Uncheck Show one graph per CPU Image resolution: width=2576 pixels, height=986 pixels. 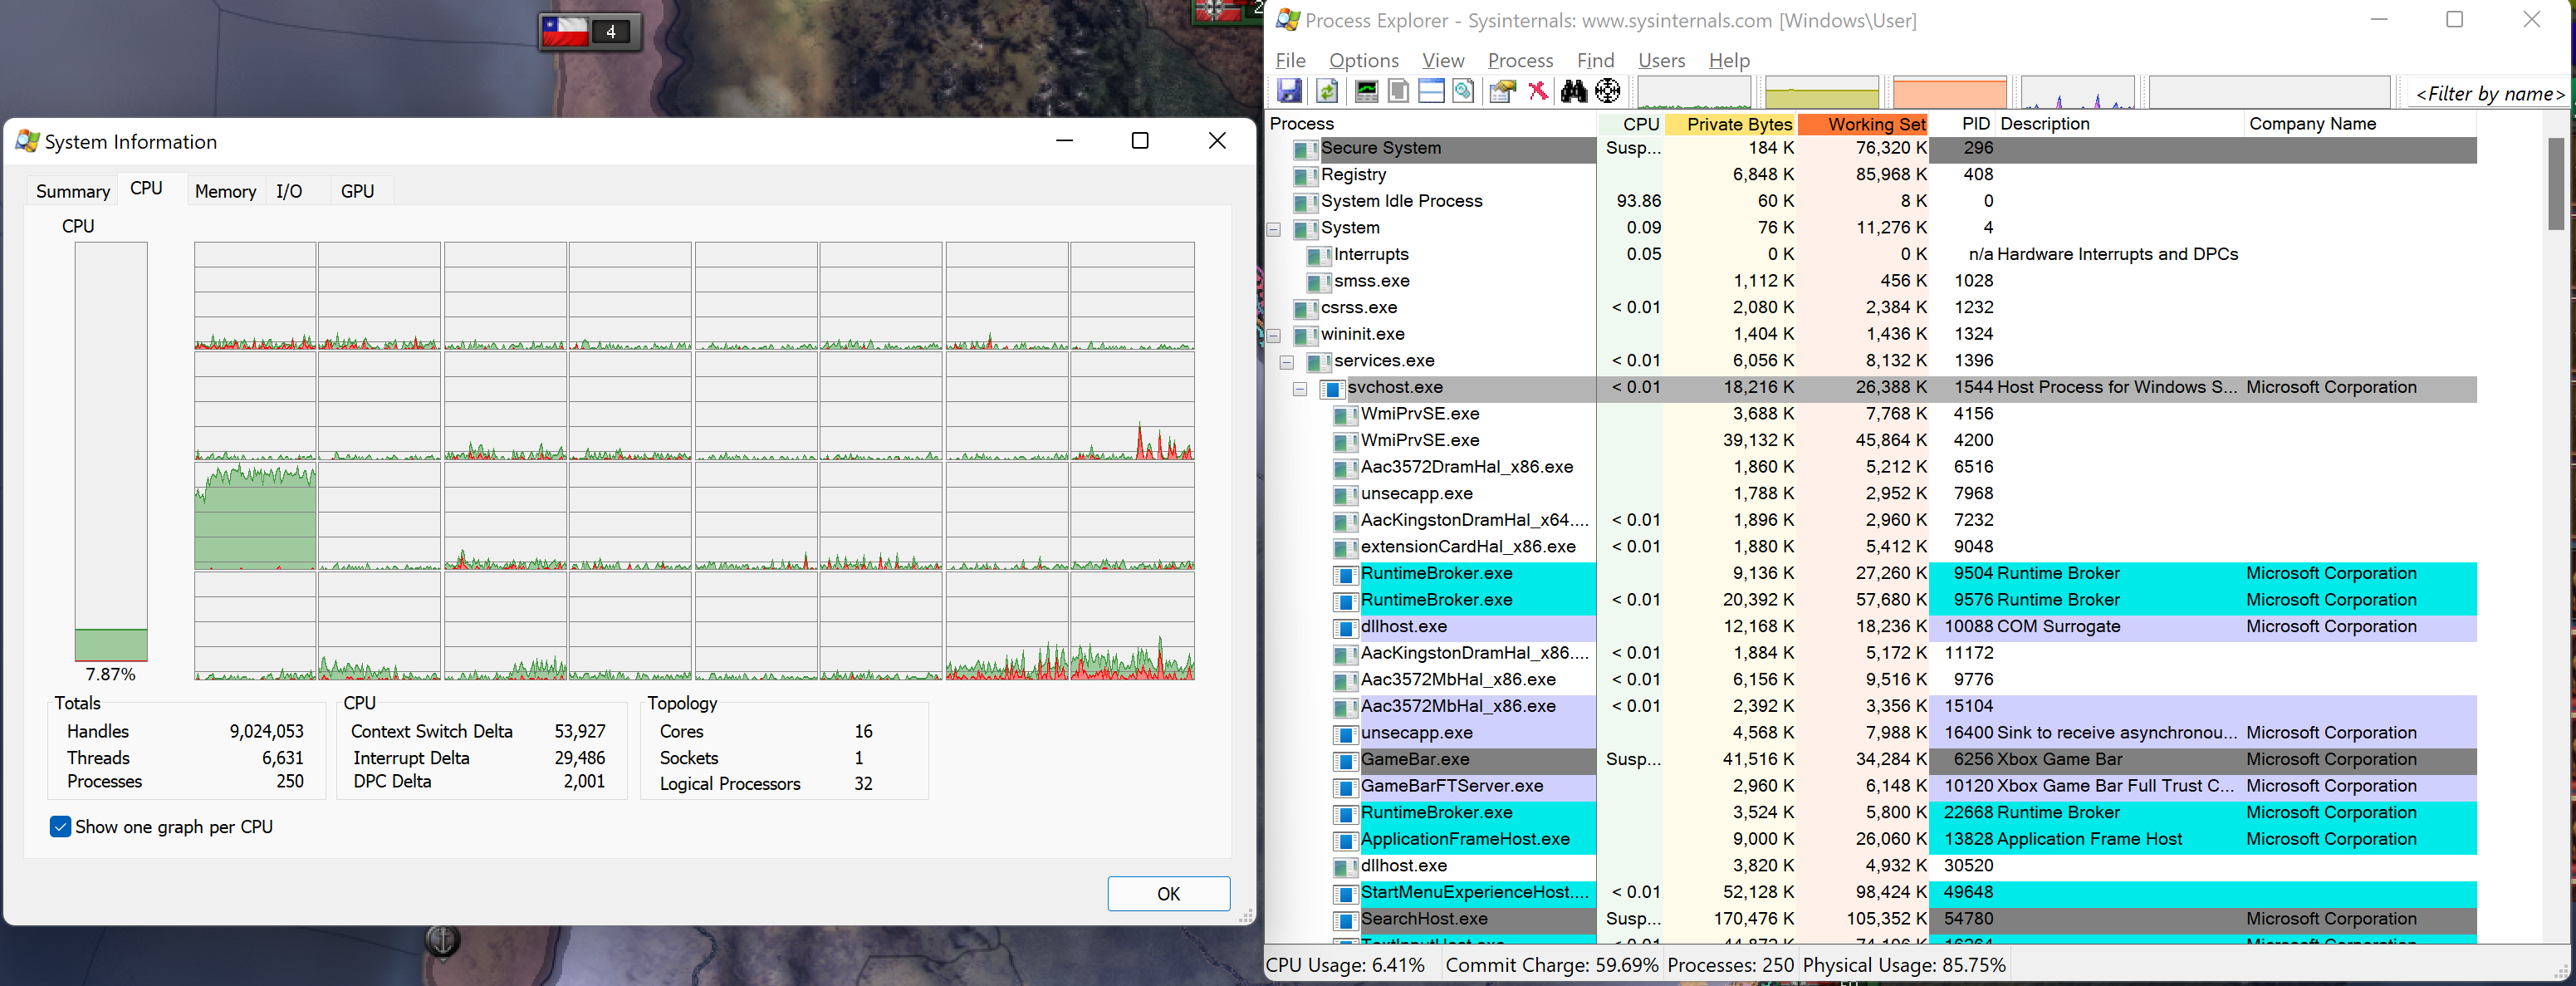click(61, 827)
